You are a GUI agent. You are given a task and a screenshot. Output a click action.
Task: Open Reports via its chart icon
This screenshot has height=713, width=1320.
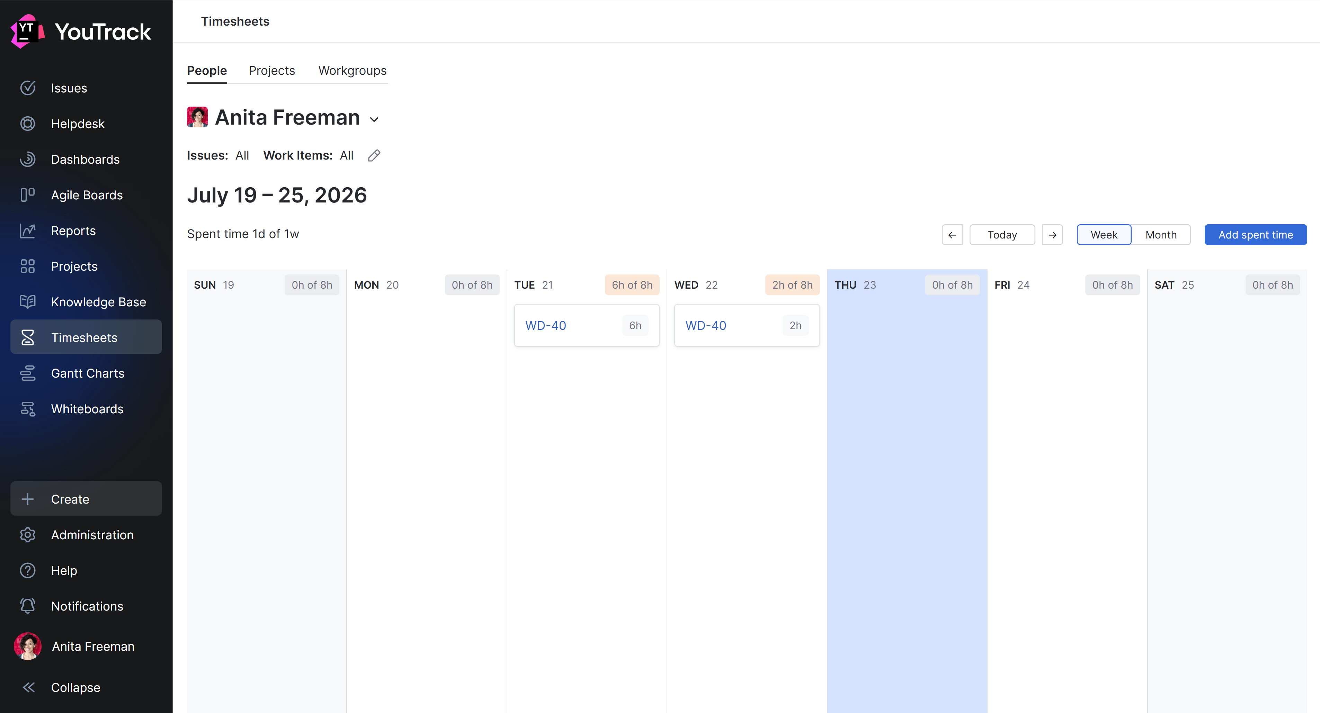(28, 231)
